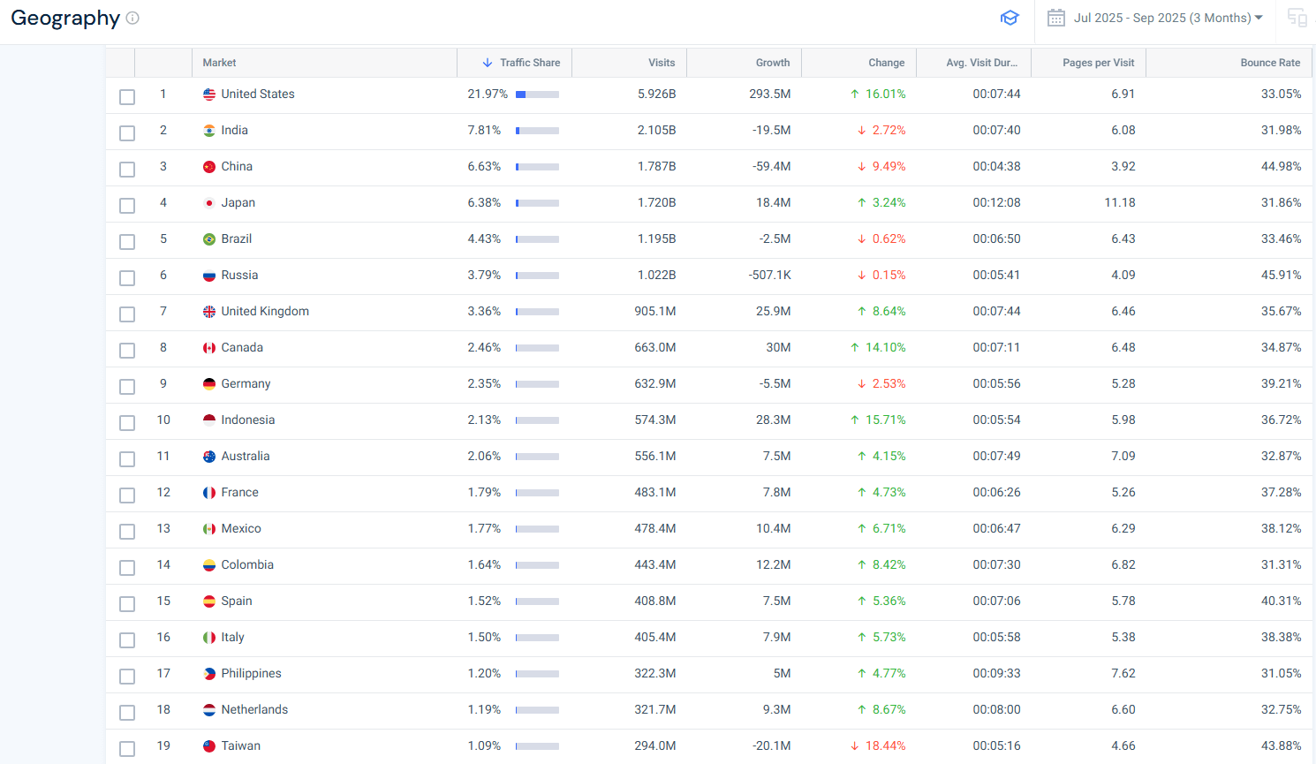Check the box next to Germany
Screen dimensions: 1316x764
[x=127, y=386]
